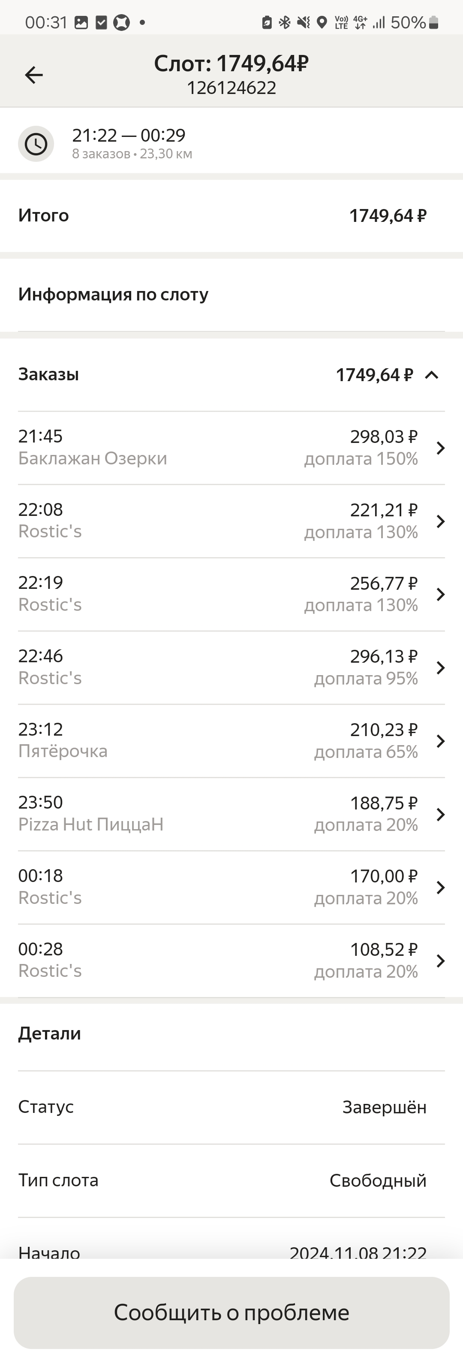The image size is (463, 1367).
Task: Tap the Сообщить о проблеме button
Action: [x=231, y=1312]
